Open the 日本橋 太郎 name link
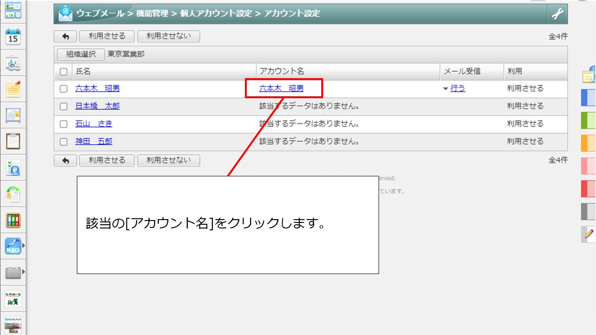 tap(97, 106)
